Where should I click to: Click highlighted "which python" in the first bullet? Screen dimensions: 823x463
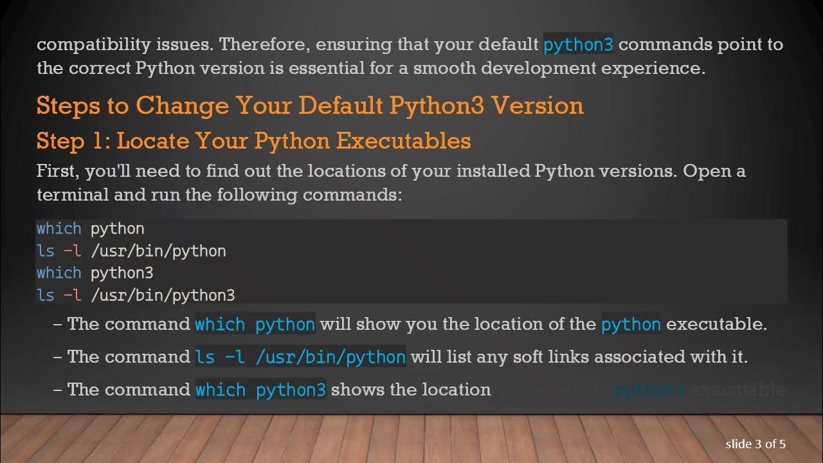pos(255,324)
